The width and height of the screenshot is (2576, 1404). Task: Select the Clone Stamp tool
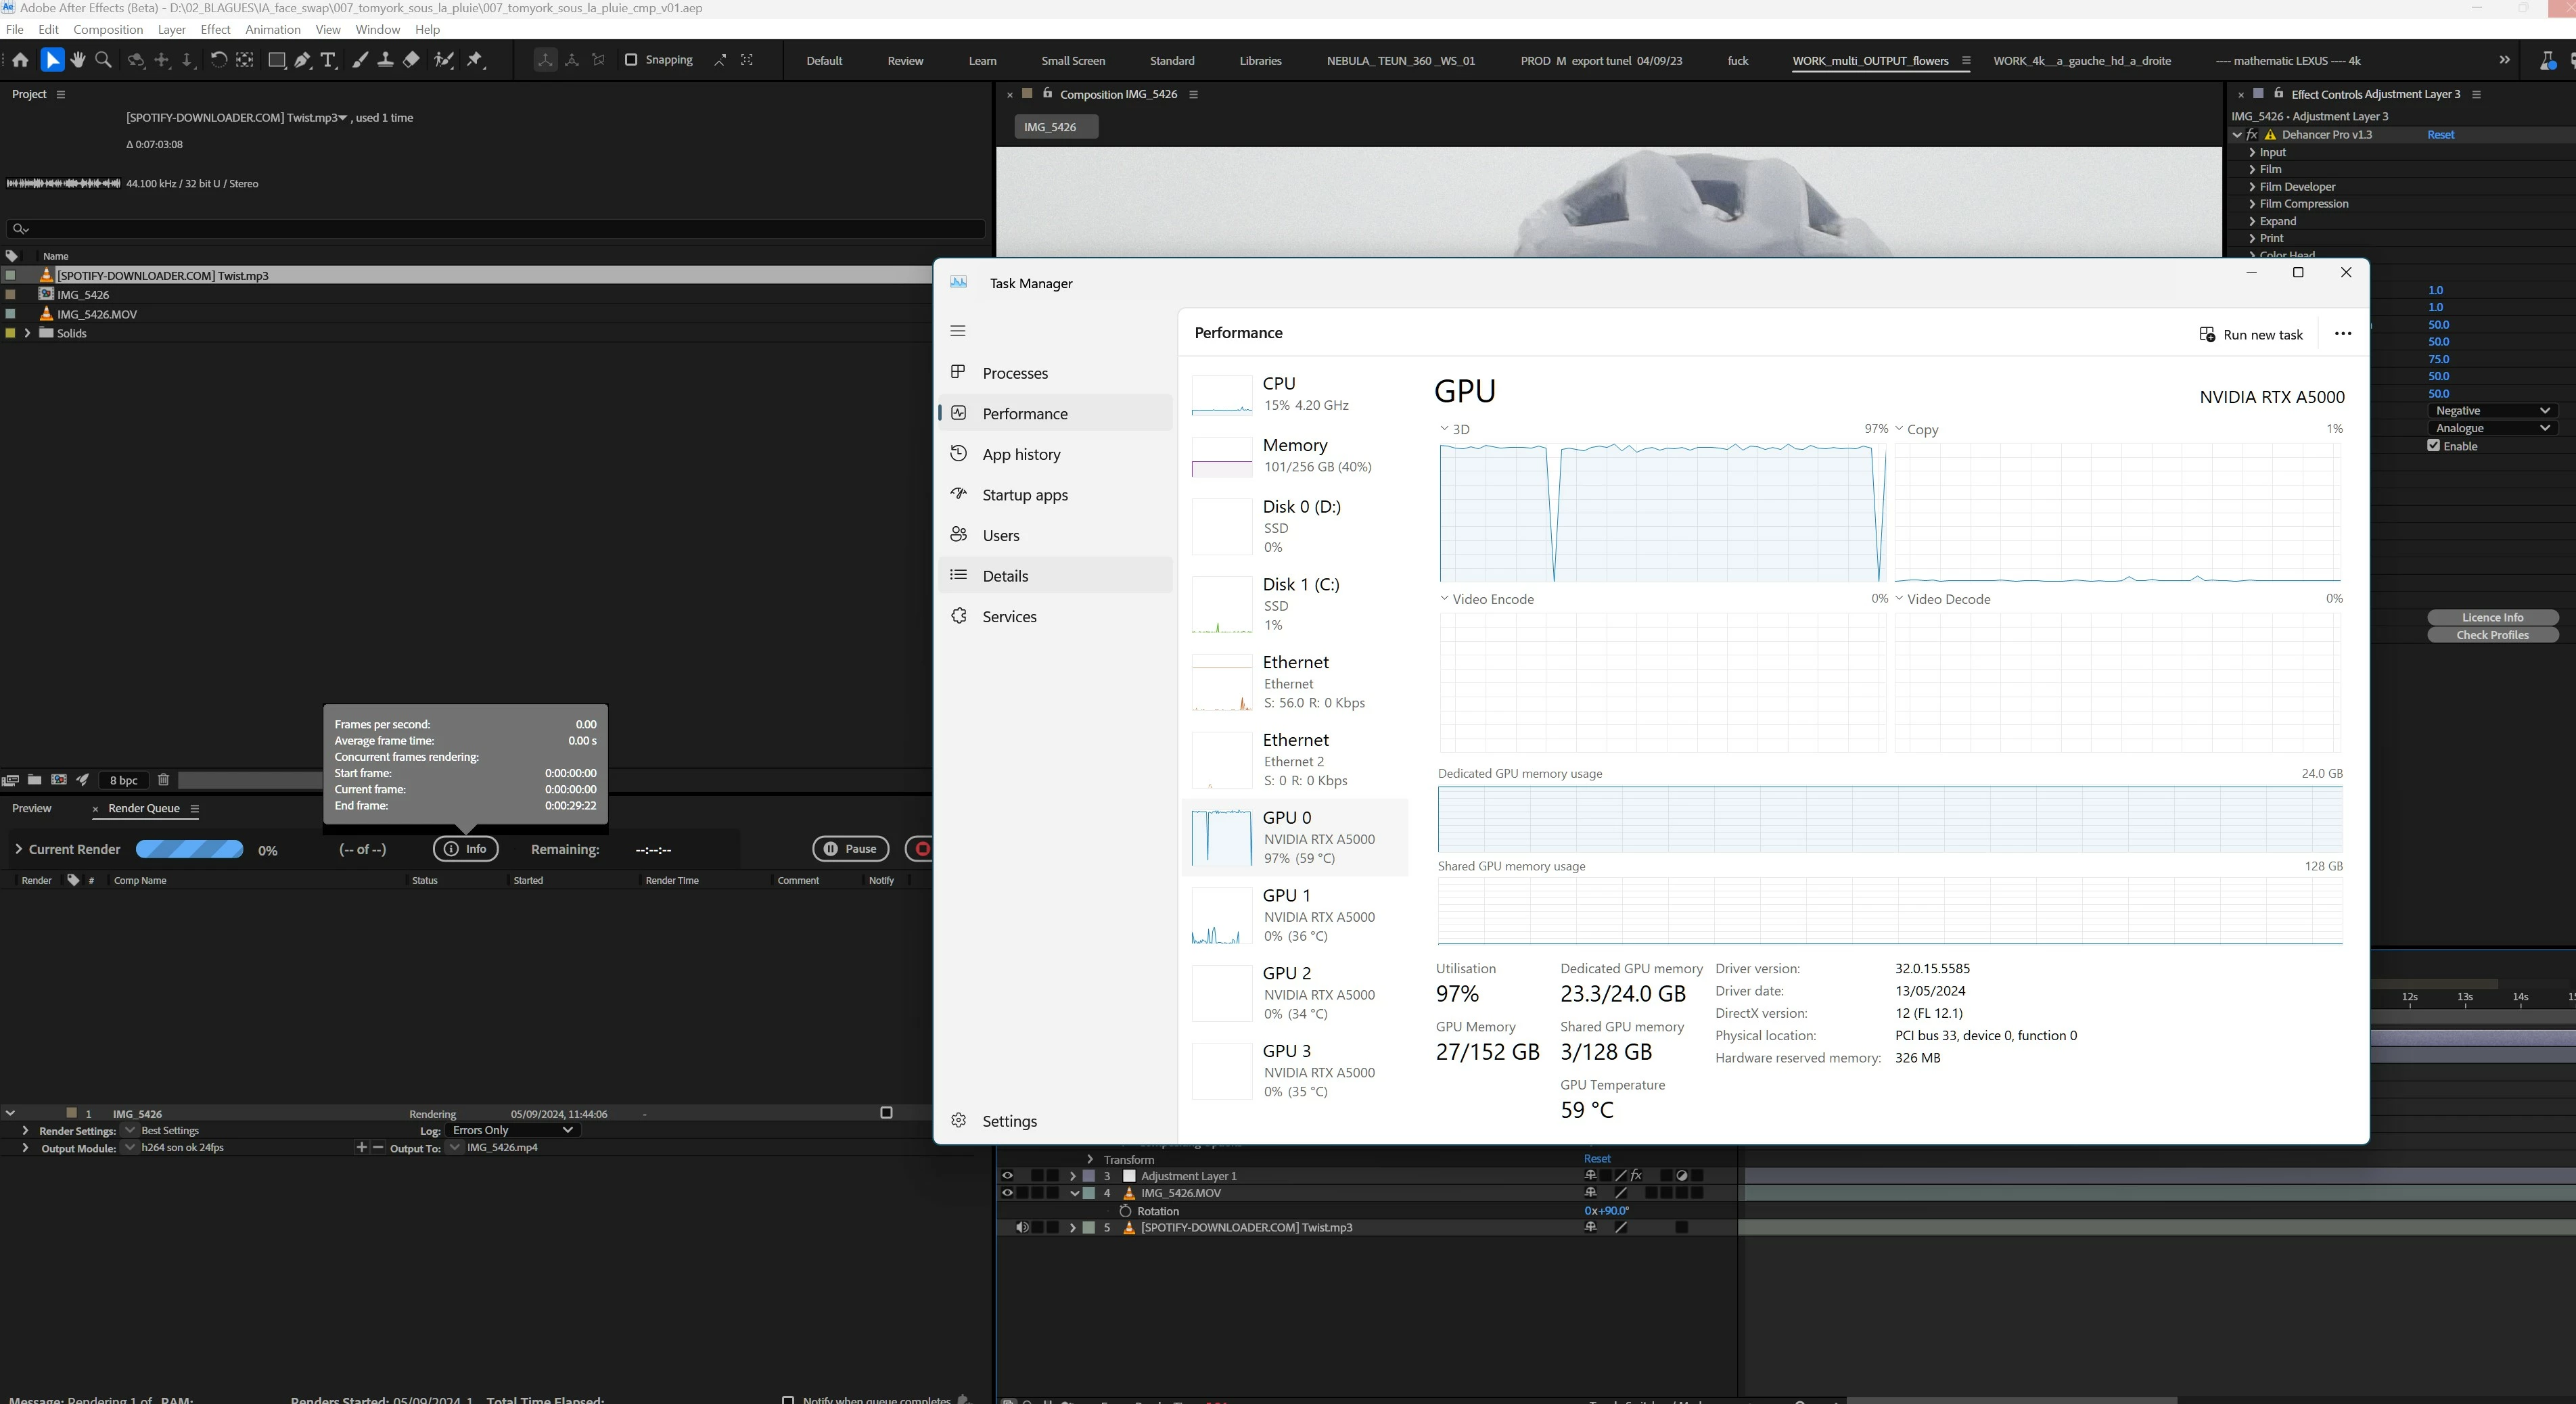(385, 60)
